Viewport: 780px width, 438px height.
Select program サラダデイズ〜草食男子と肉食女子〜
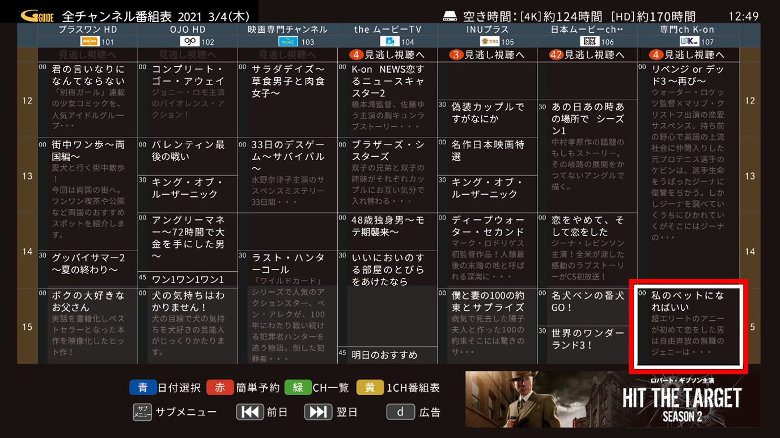point(287,100)
